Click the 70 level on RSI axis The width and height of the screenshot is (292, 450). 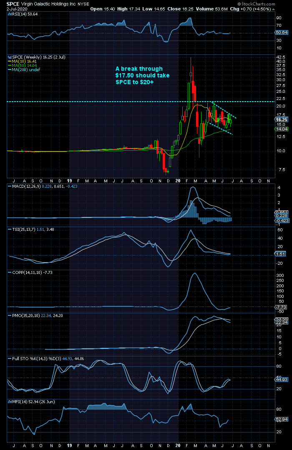[x=279, y=25]
